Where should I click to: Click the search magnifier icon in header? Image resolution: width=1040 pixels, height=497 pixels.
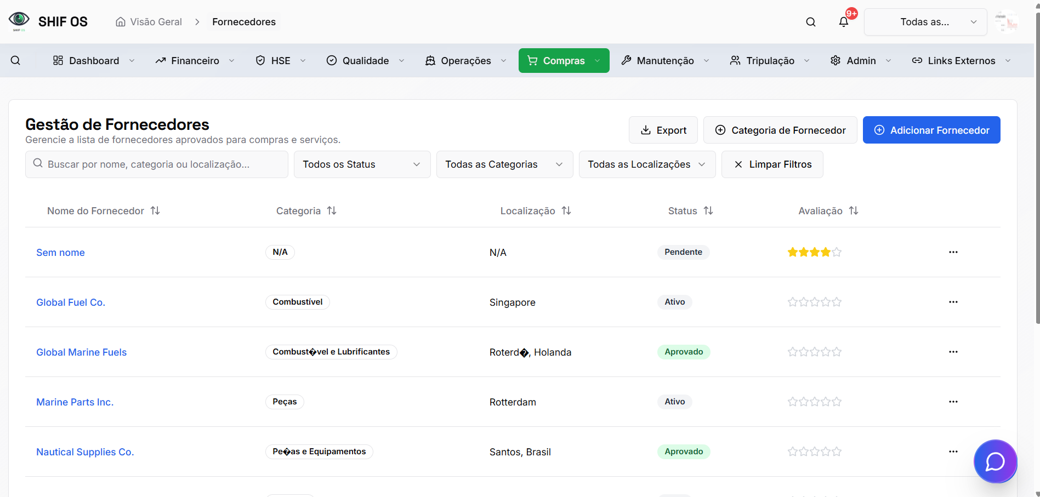coord(810,22)
